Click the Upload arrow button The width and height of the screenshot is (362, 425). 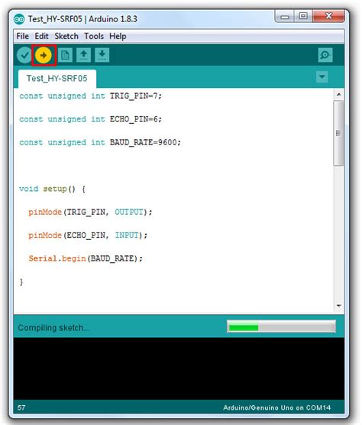pos(44,55)
